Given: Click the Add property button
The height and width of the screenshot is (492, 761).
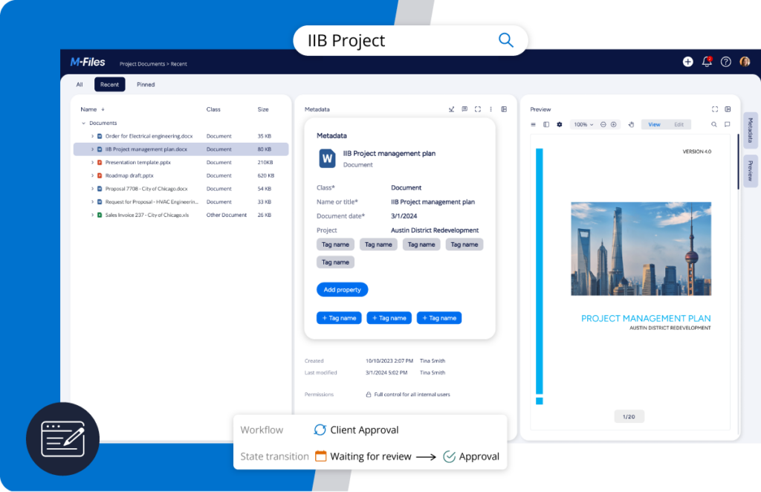Looking at the screenshot, I should [342, 290].
